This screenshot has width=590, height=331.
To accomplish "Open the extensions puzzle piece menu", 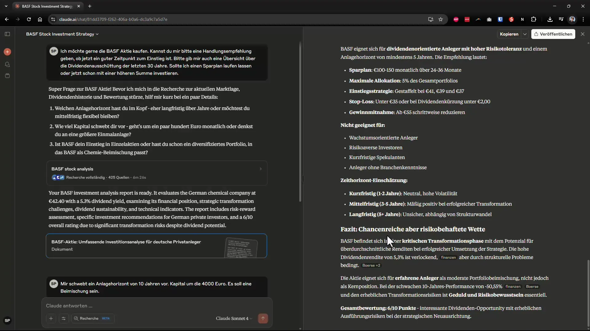I will (534, 19).
